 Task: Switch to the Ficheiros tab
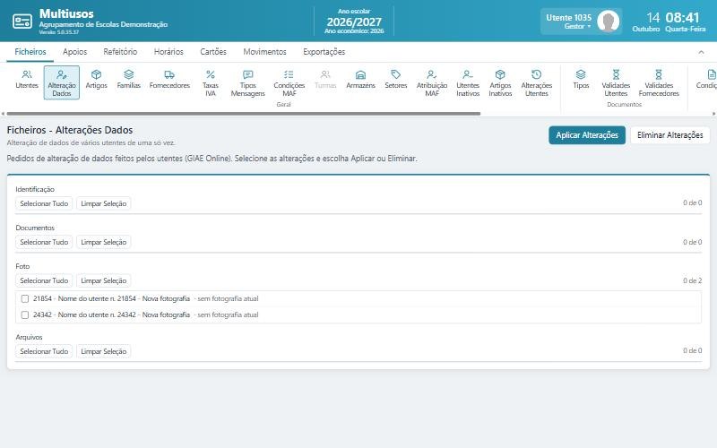click(30, 52)
